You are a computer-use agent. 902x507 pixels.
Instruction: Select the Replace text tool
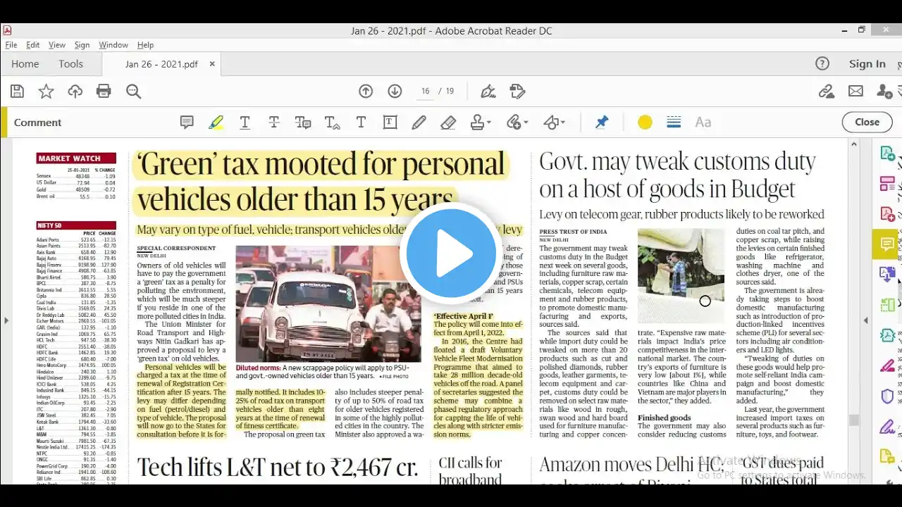point(303,123)
